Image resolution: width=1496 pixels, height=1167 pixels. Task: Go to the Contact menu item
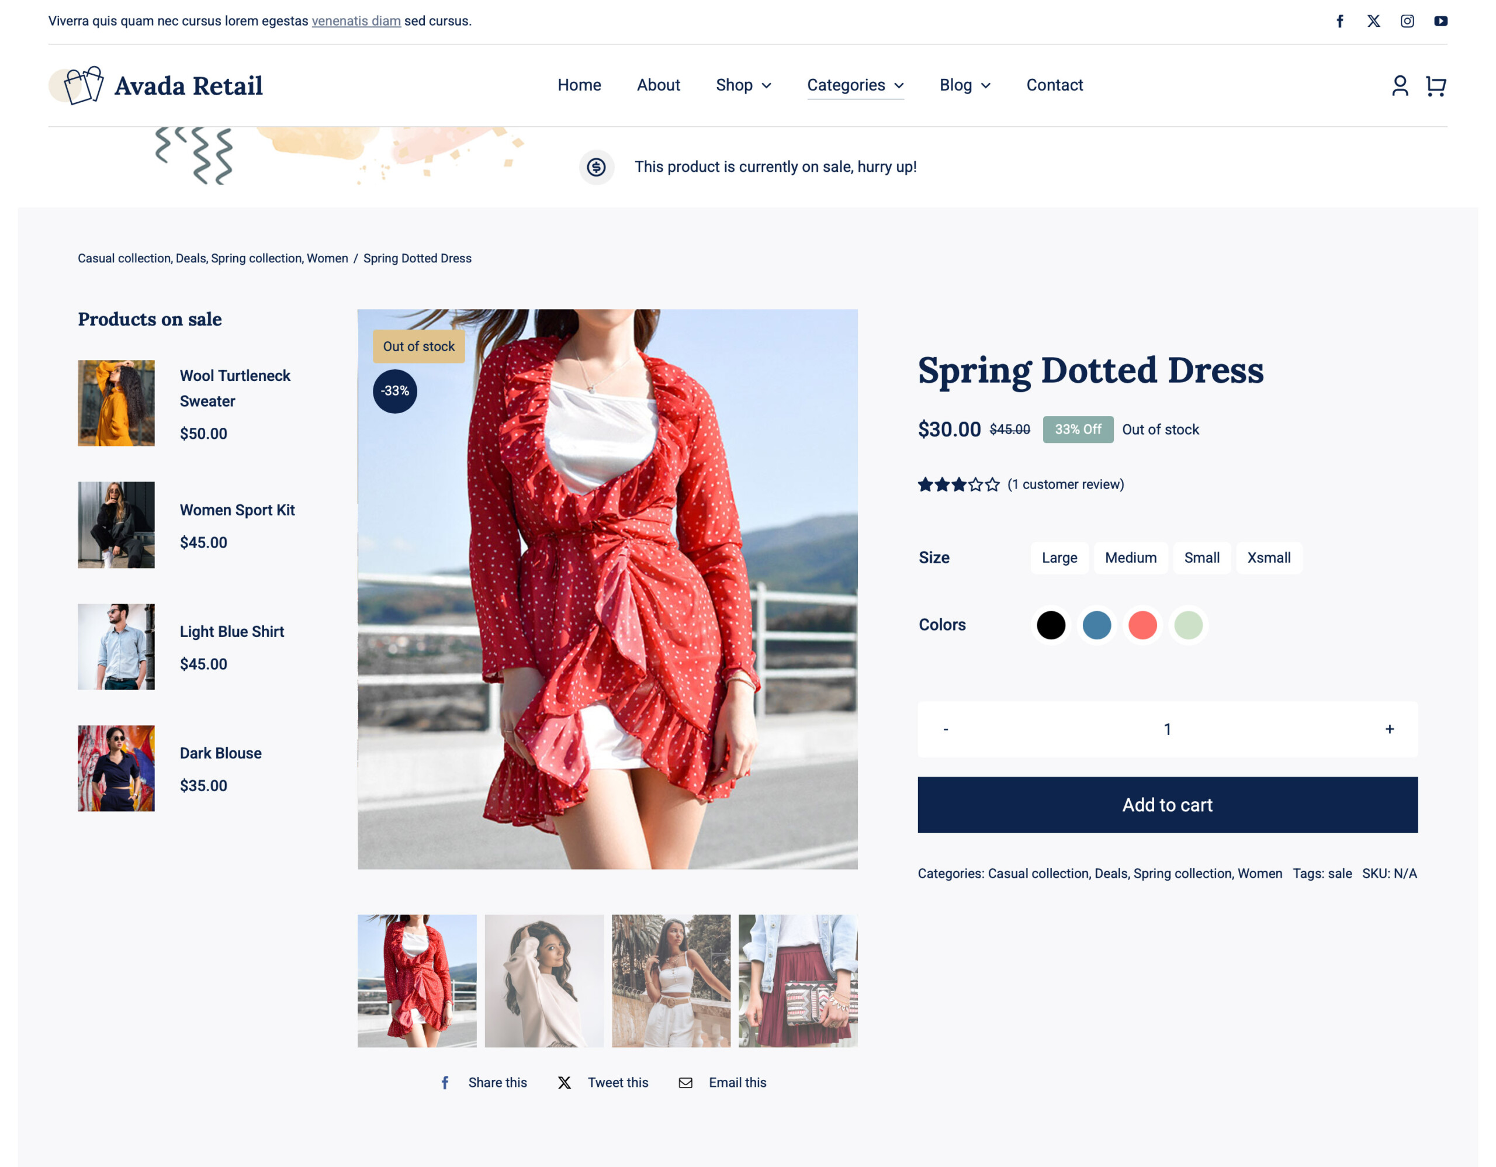[x=1054, y=85]
